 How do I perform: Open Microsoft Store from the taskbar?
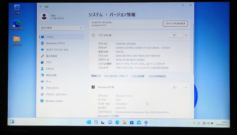(x=132, y=122)
